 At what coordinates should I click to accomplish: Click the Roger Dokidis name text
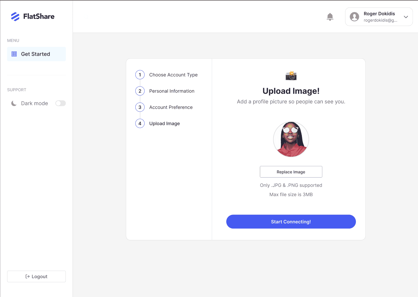coord(379,14)
